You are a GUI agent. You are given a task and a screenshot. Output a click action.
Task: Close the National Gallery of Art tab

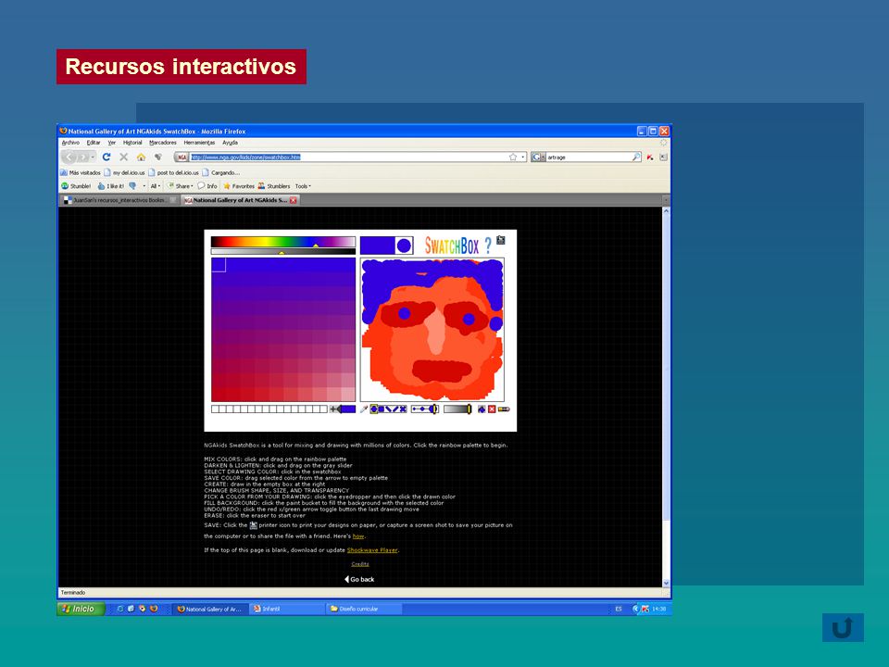pos(294,200)
